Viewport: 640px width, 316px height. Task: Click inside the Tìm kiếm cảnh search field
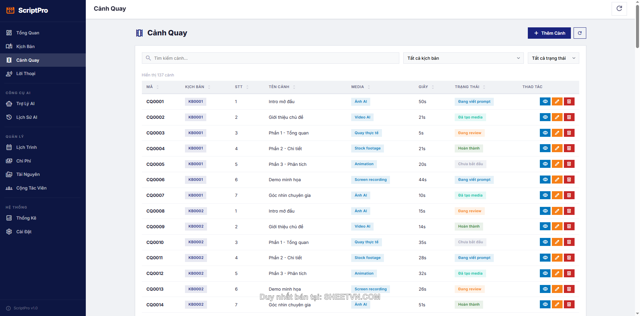coord(270,58)
